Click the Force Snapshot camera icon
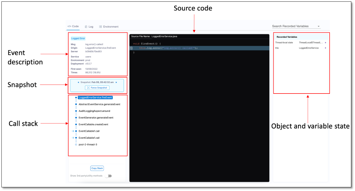 (89, 88)
